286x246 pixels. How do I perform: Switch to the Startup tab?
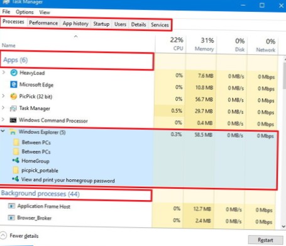pos(101,24)
